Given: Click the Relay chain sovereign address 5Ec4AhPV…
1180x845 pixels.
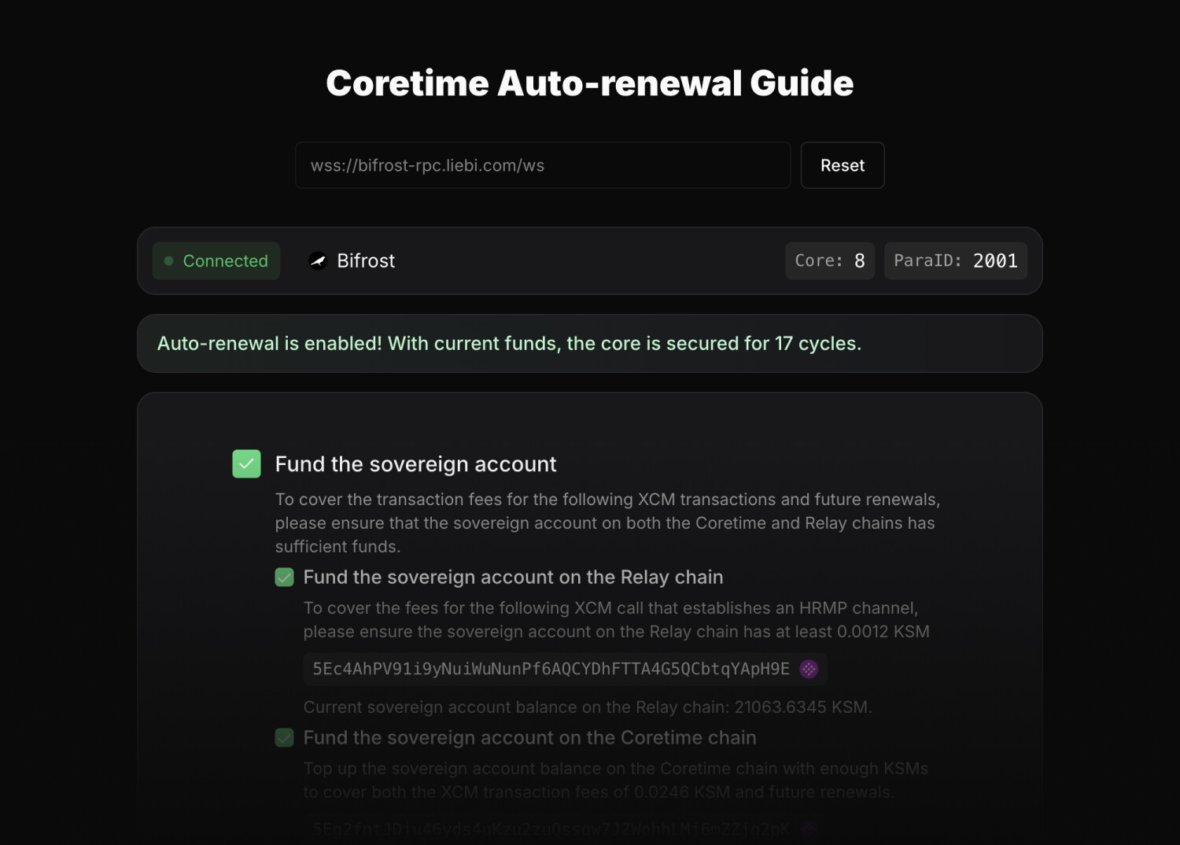Looking at the screenshot, I should [x=551, y=669].
